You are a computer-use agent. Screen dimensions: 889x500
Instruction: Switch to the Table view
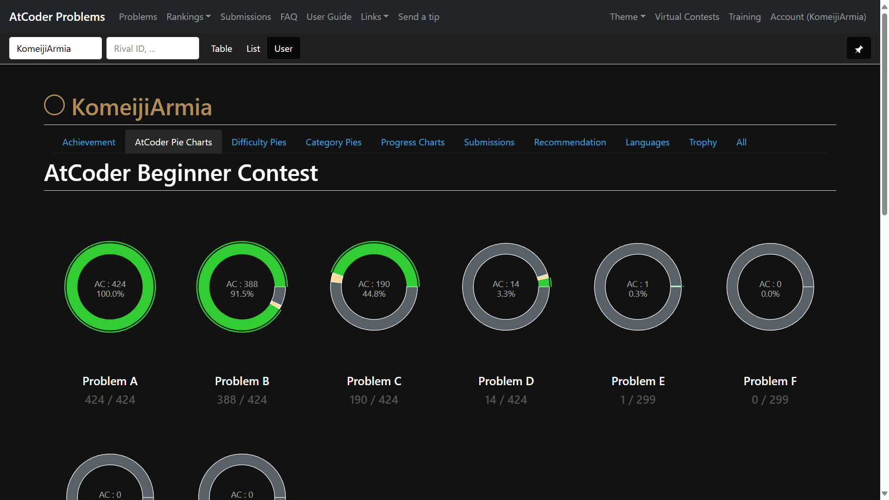click(x=221, y=49)
